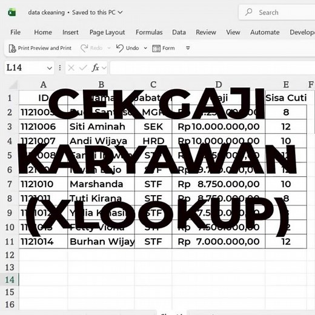The width and height of the screenshot is (315, 315).
Task: Click Marshanda's salary 8.750.000,00 cell
Action: [219, 184]
